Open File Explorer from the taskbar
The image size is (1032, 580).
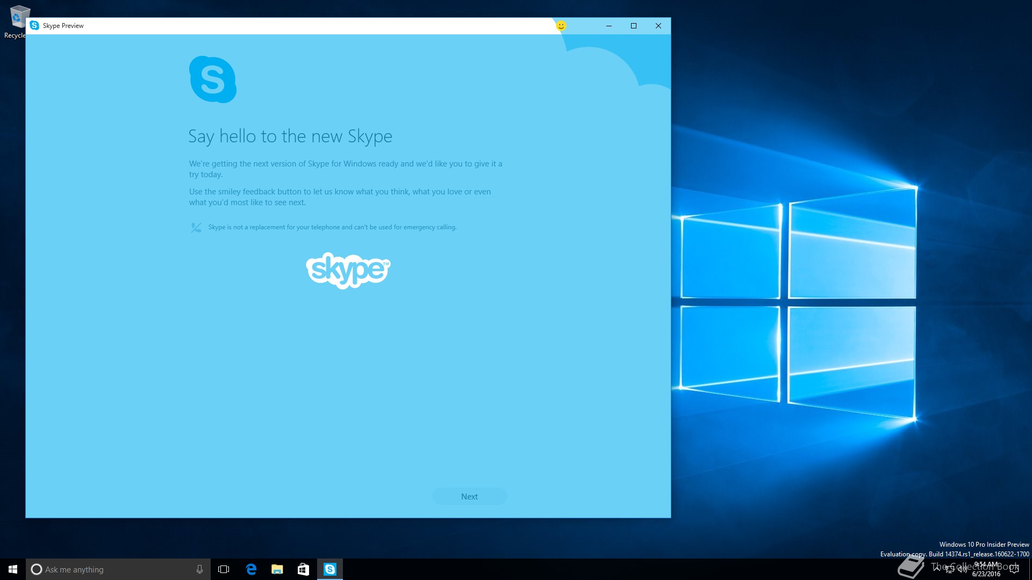click(277, 569)
